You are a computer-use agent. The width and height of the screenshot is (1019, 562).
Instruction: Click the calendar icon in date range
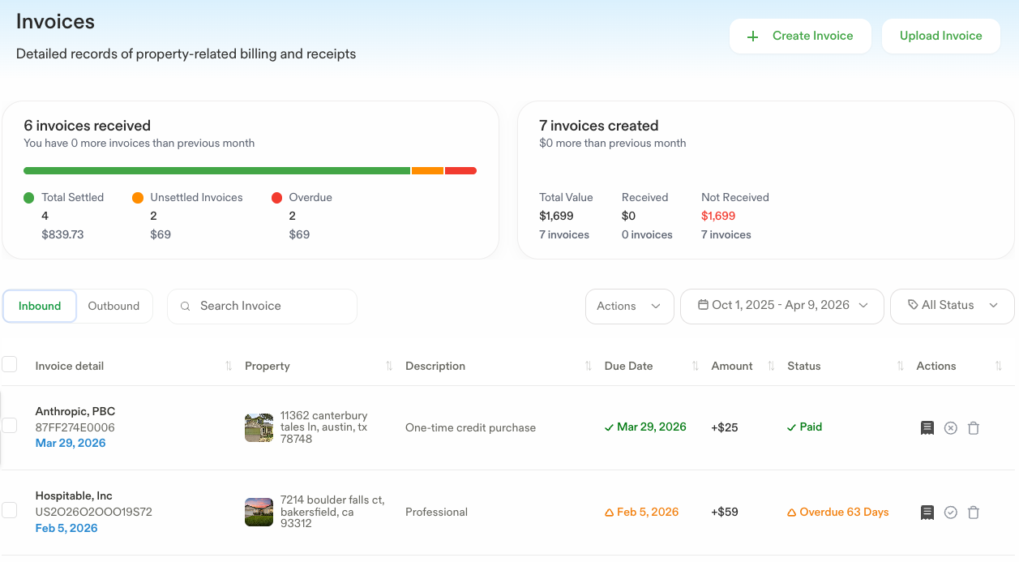703,306
